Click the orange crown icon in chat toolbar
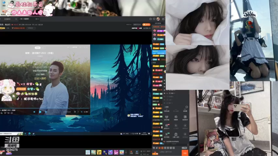 click(160, 148)
